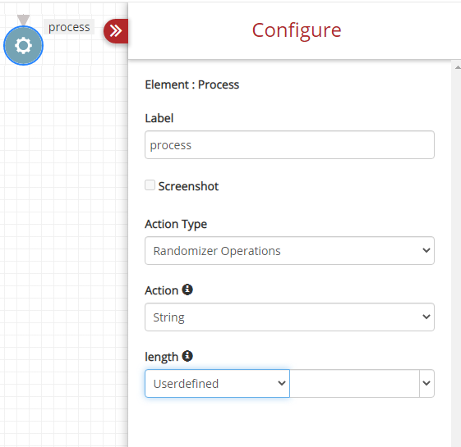This screenshot has width=461, height=447.
Task: Click the scrollbar up arrow in Configure panel
Action: pyautogui.click(x=458, y=67)
